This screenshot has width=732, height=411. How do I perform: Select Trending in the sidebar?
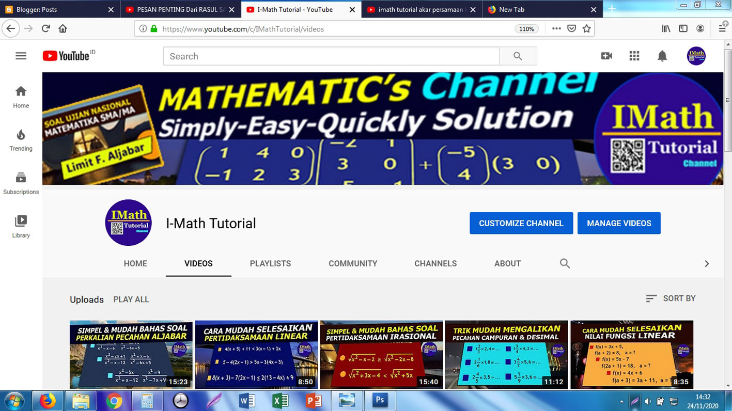[x=21, y=139]
